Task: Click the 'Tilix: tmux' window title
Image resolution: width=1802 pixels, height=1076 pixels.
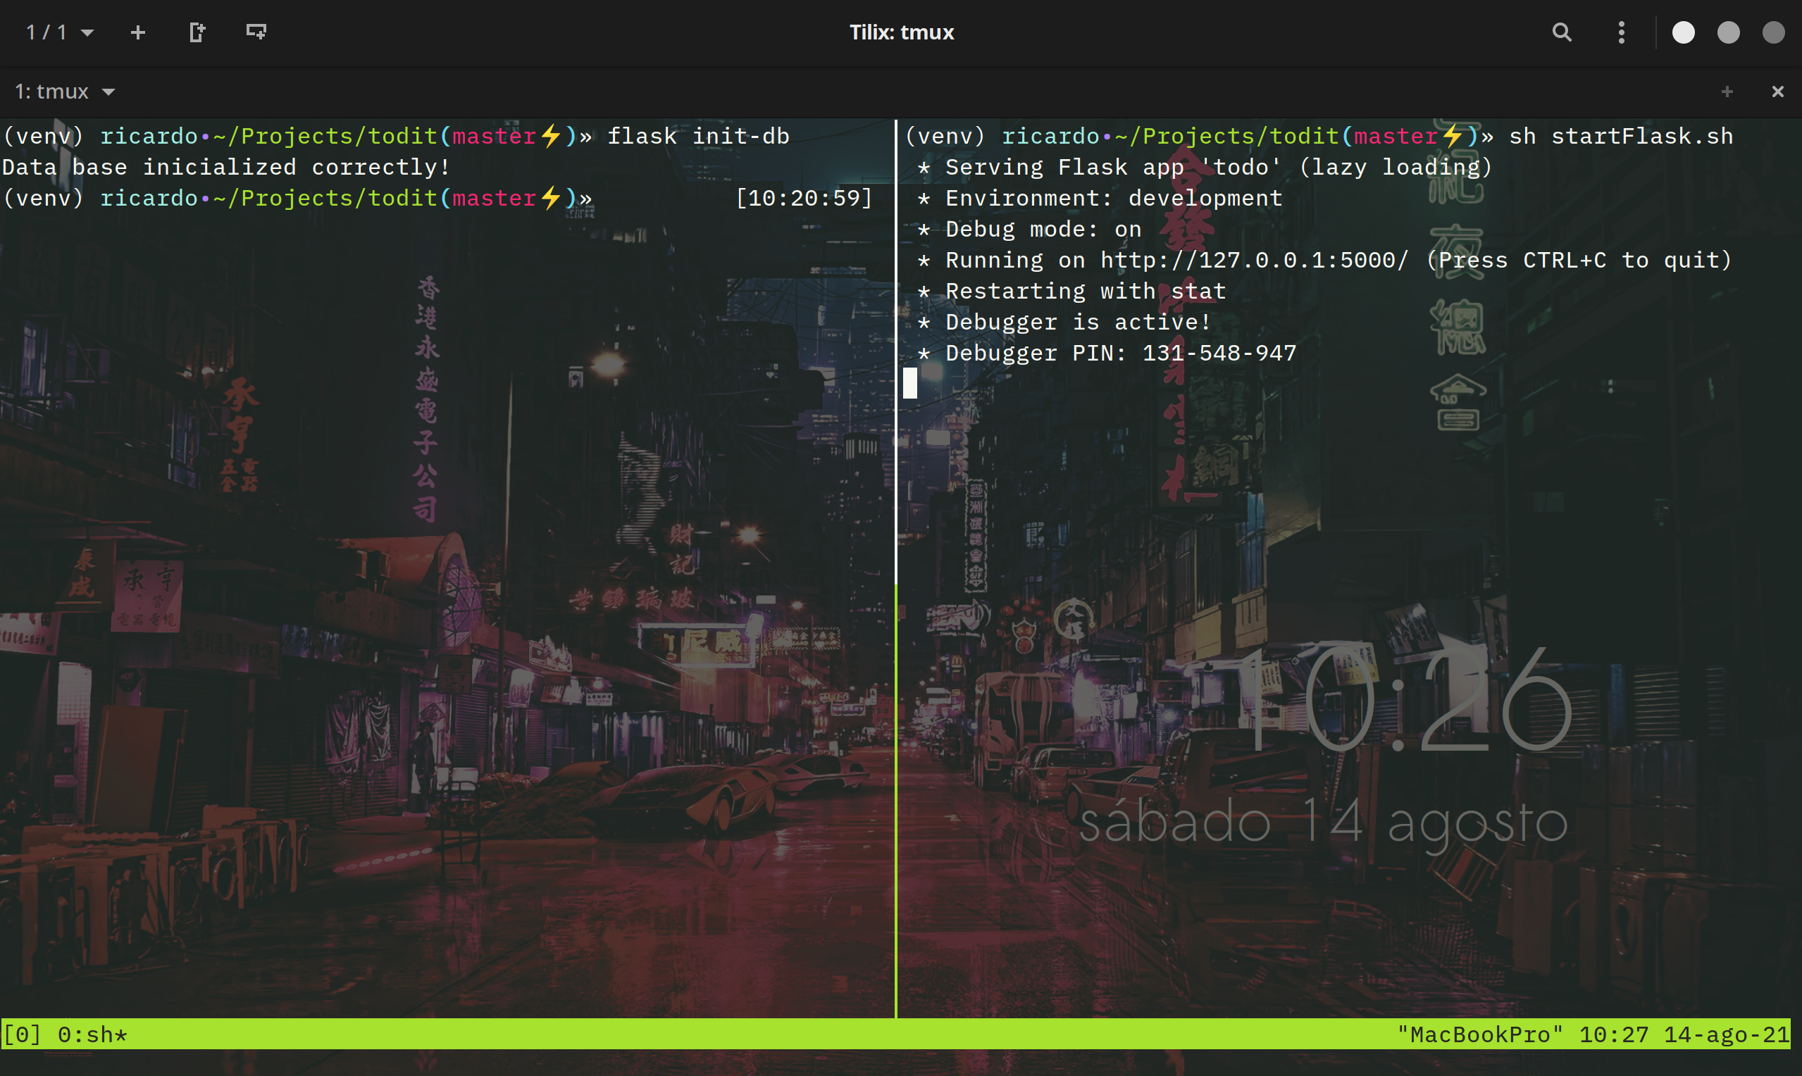Action: coord(902,32)
